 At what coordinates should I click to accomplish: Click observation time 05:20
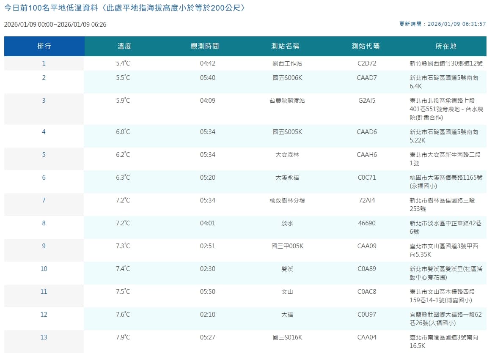coord(208,178)
